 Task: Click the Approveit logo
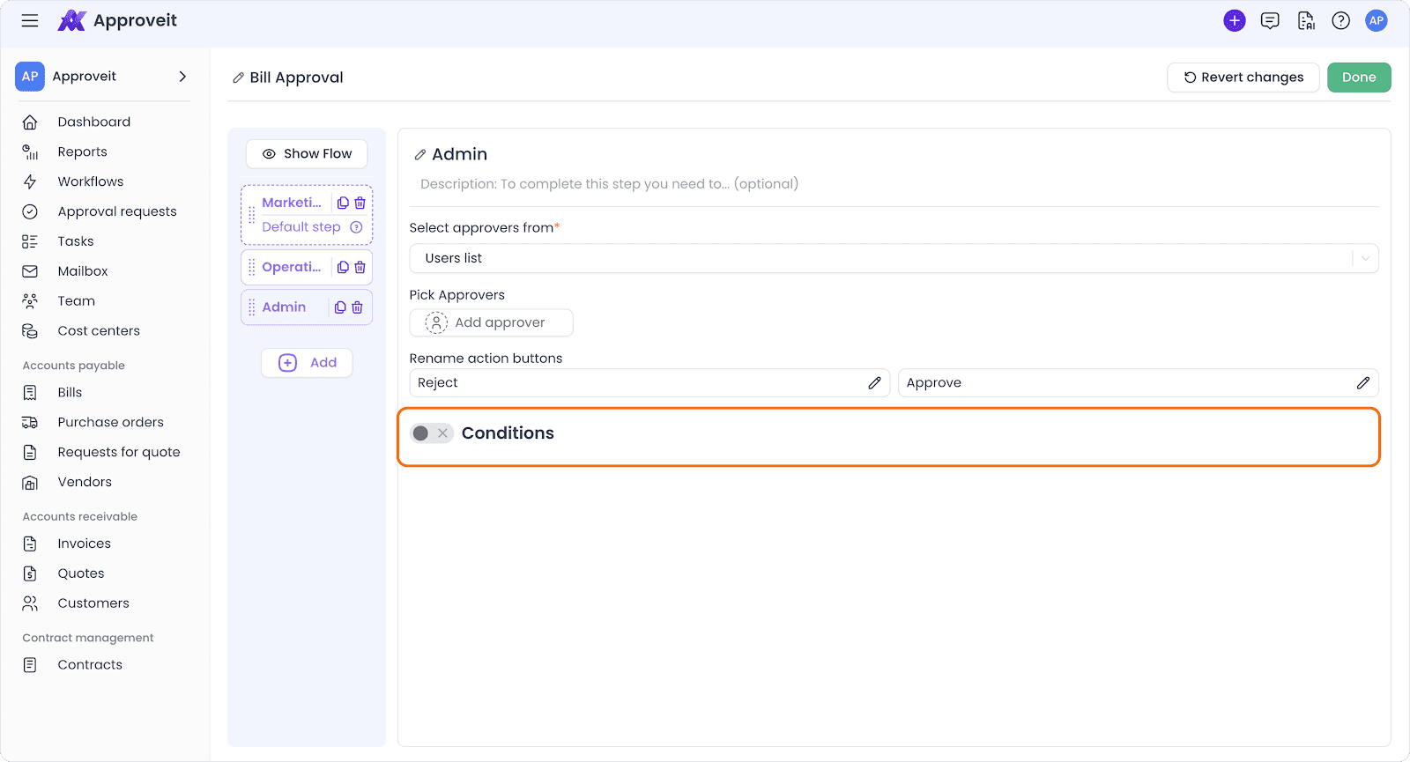[117, 20]
